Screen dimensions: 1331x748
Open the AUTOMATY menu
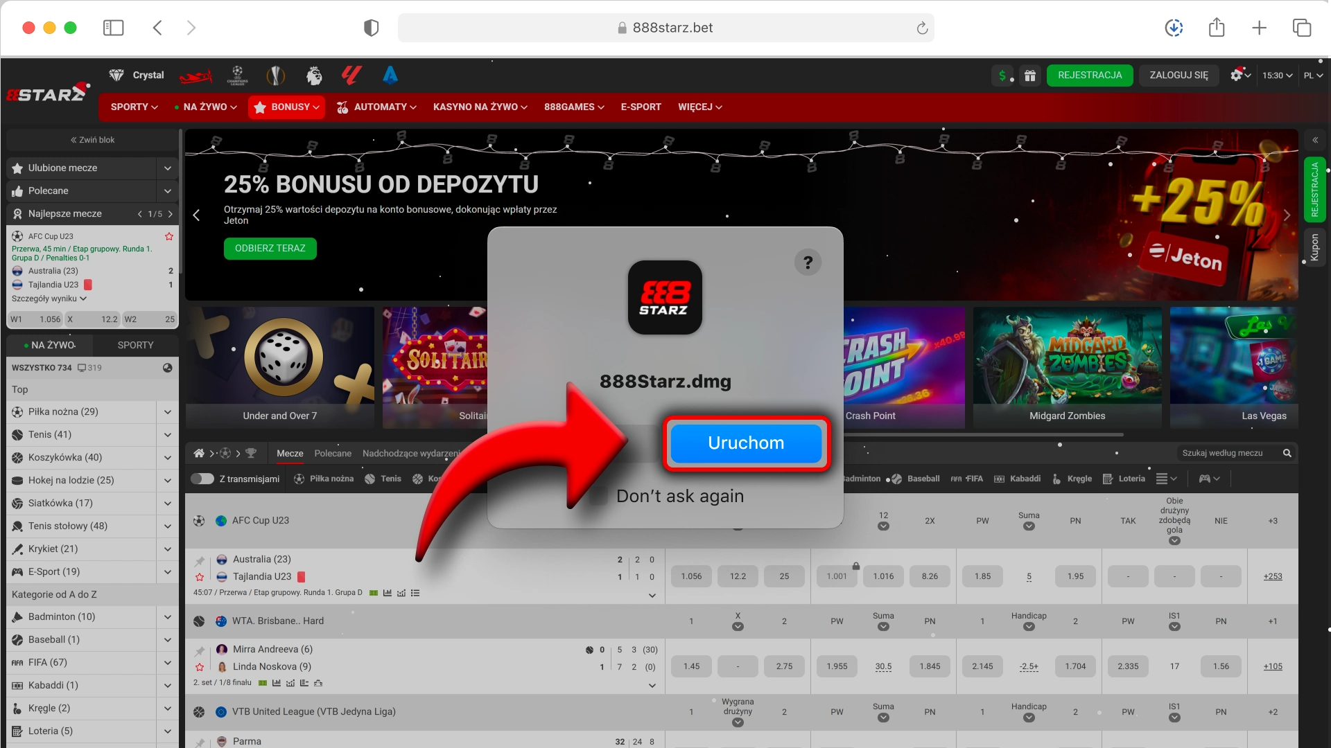tap(376, 107)
